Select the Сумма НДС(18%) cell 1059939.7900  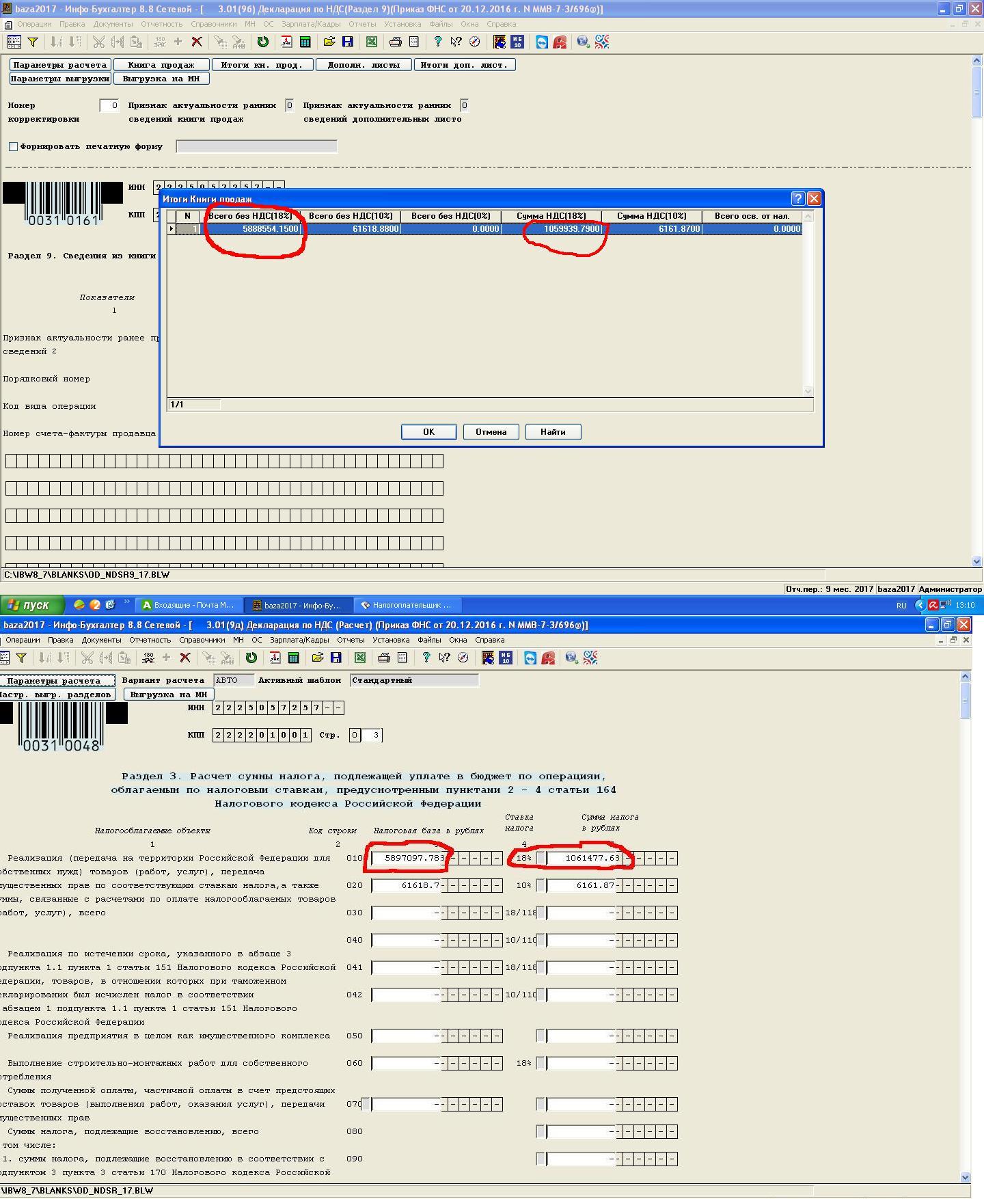coord(551,229)
